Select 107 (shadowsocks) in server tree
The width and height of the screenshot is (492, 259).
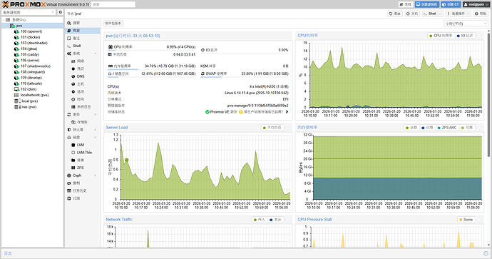click(x=35, y=66)
